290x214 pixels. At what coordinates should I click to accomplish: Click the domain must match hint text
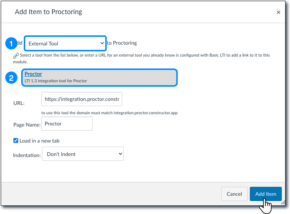109,112
